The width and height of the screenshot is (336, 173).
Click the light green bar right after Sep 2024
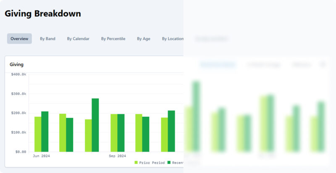(x=139, y=133)
